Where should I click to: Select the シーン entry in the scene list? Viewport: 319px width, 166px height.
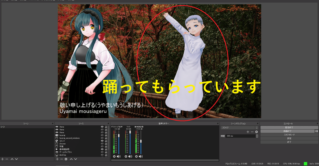click(27, 127)
